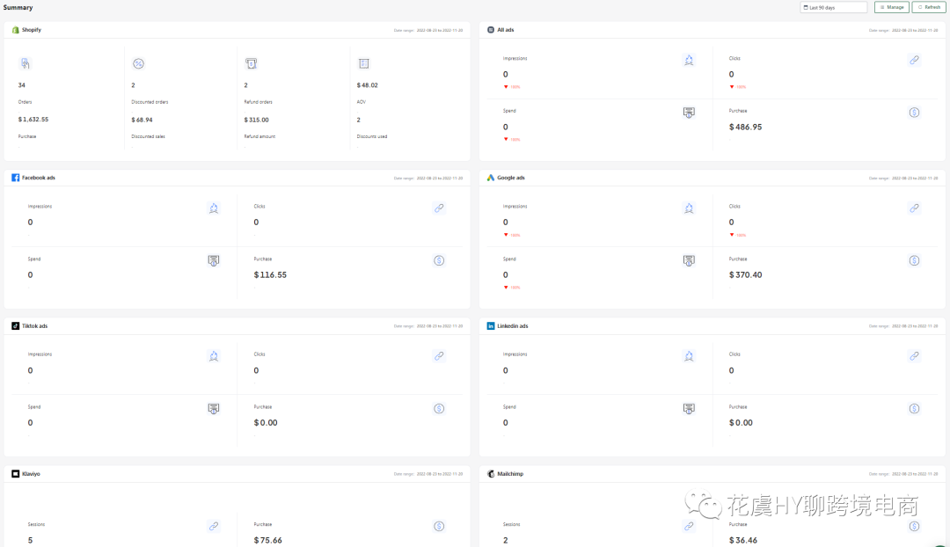Select the Klaviyo purchase value $75.66
The image size is (950, 547).
(267, 540)
